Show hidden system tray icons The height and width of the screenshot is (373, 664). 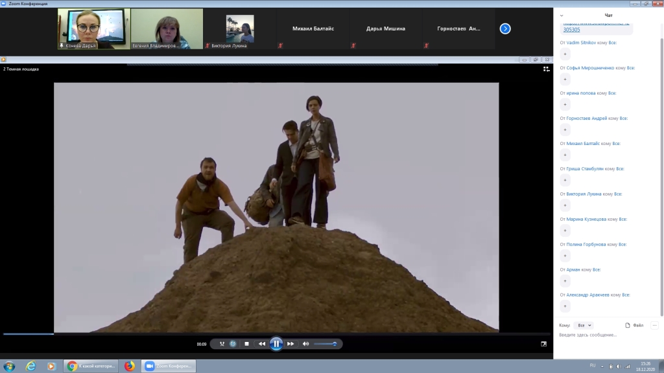602,367
